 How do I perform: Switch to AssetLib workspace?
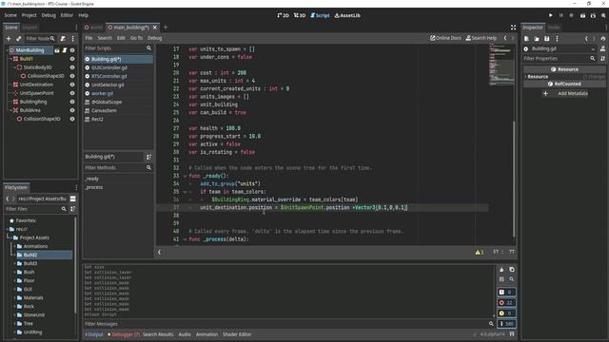pos(347,15)
